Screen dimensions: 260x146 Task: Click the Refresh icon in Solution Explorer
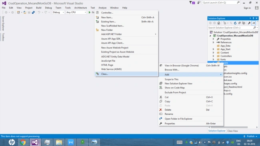(x=235, y=23)
